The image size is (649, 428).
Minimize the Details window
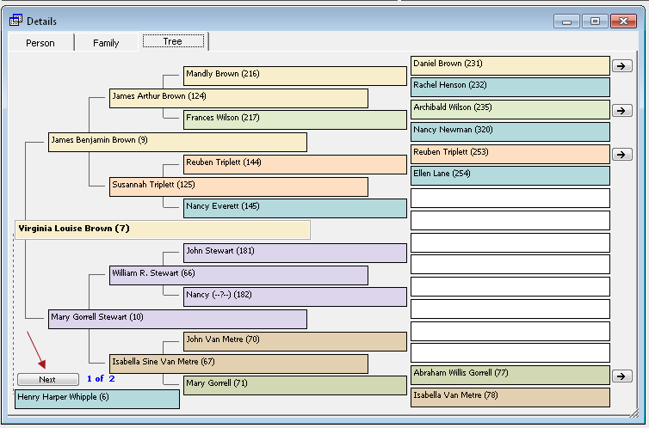pos(566,21)
